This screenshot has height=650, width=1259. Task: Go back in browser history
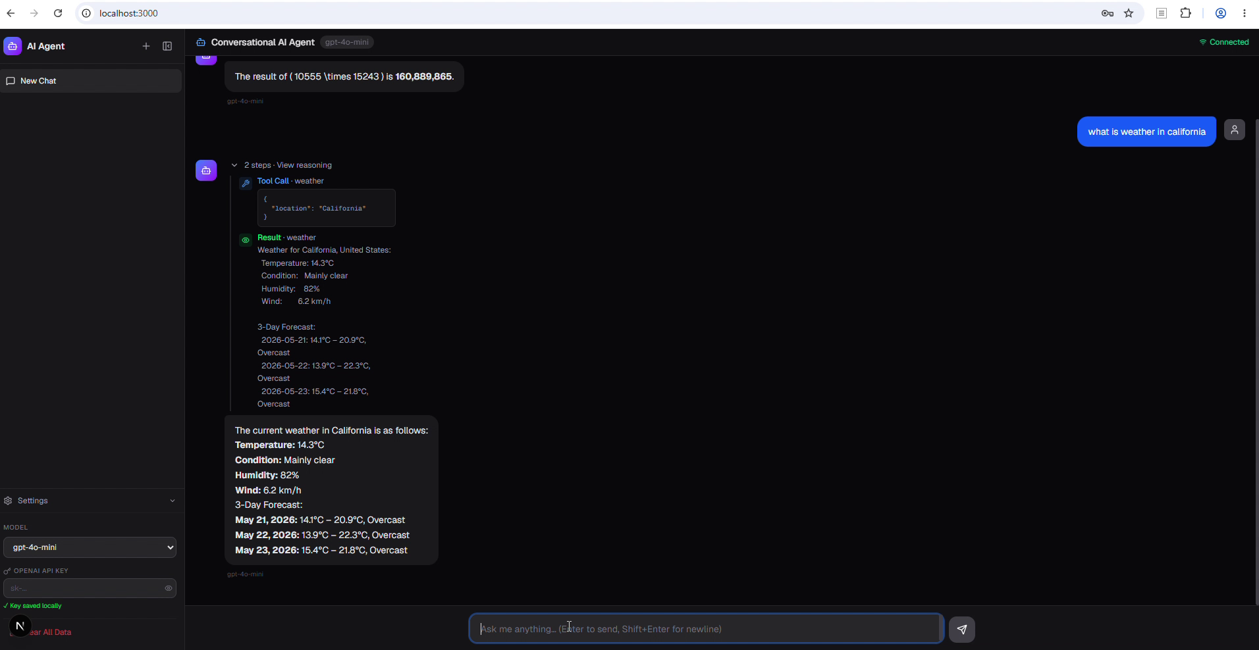[11, 13]
